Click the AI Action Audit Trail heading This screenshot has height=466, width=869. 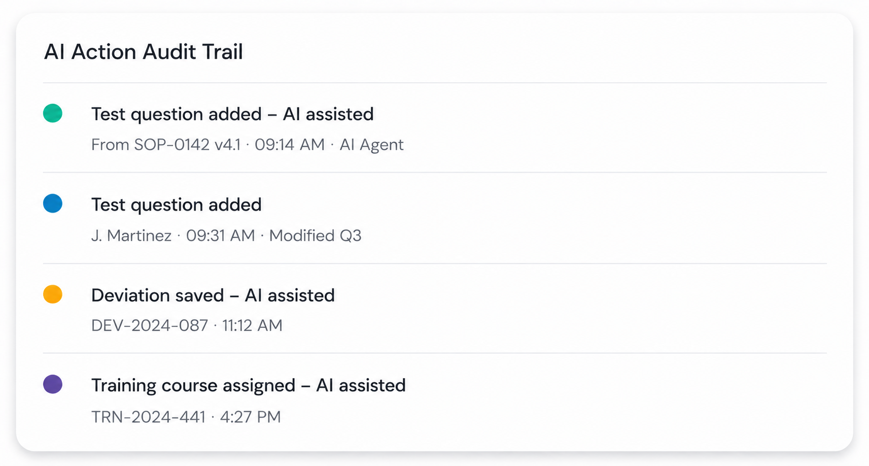point(144,51)
